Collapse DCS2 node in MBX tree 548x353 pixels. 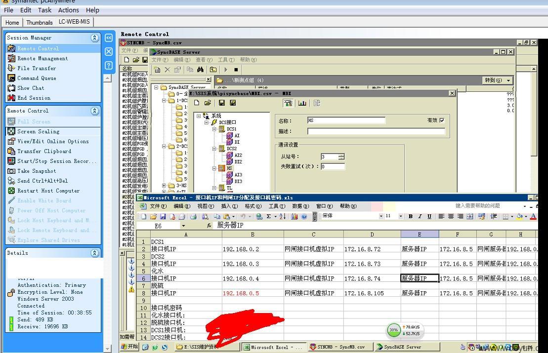214,149
